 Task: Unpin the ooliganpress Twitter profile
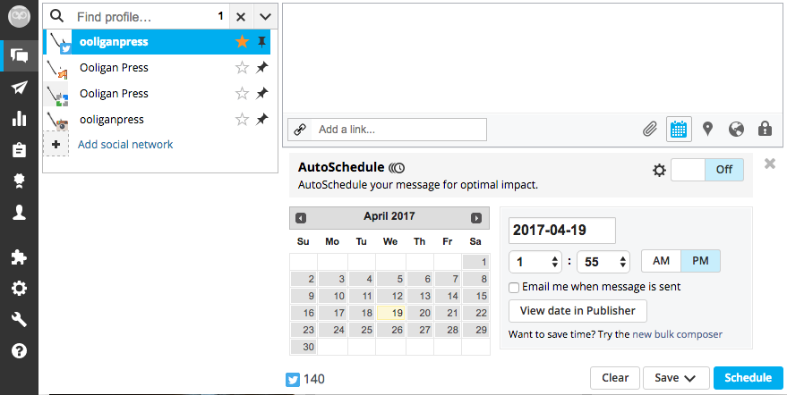[262, 42]
